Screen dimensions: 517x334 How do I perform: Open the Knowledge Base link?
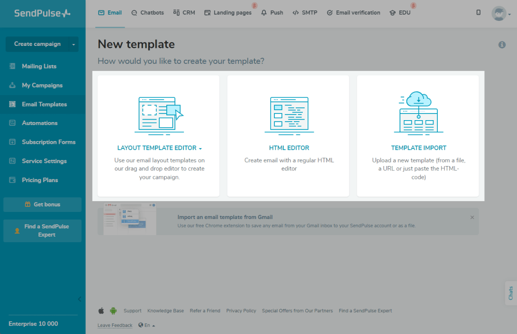[x=165, y=311]
